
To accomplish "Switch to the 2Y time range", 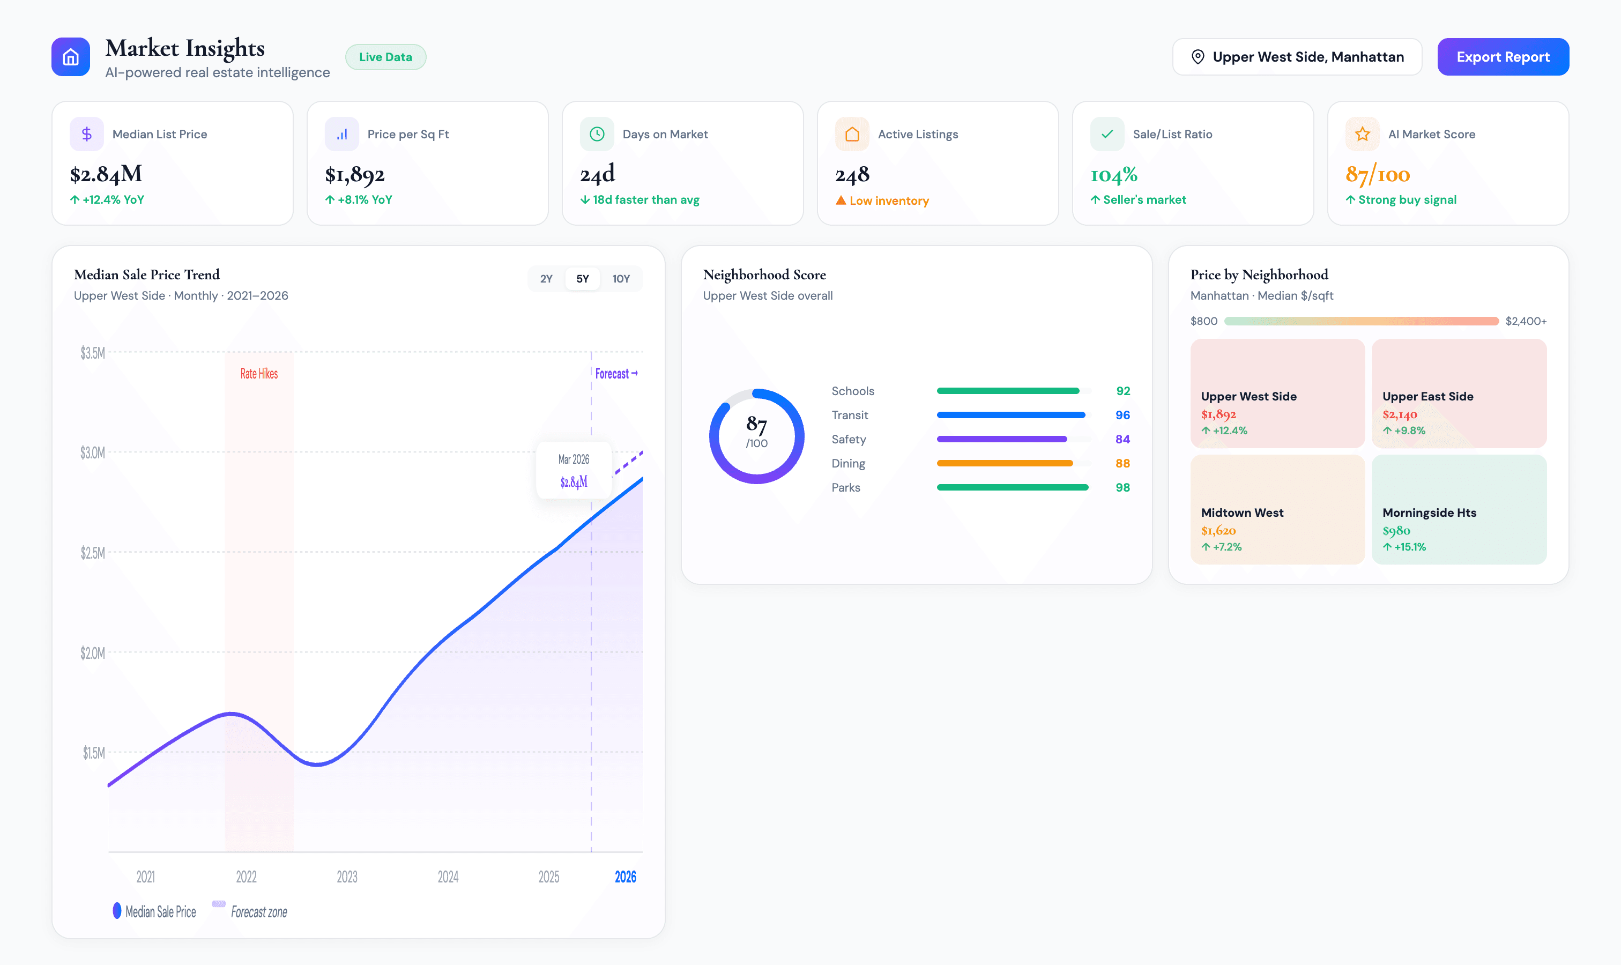I will [x=546, y=278].
